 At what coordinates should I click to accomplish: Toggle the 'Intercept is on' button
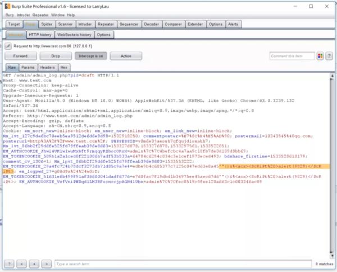[x=89, y=56]
